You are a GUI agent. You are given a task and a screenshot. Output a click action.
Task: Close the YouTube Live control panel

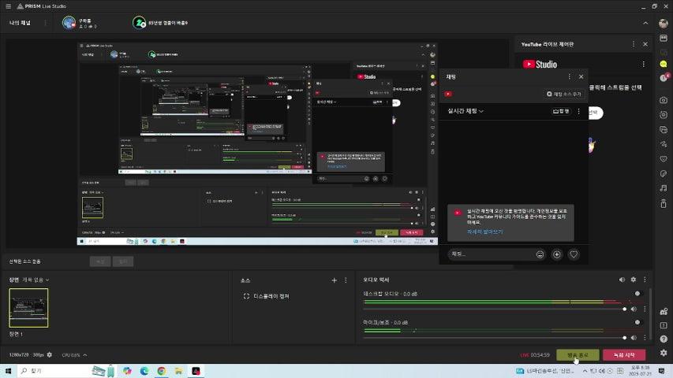click(645, 44)
